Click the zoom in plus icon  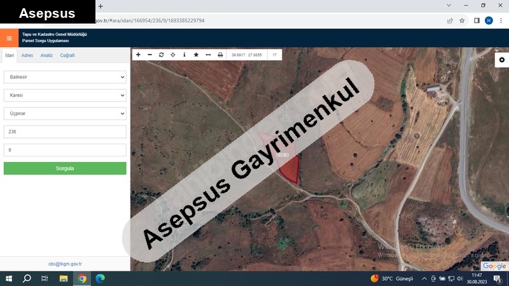coord(139,55)
